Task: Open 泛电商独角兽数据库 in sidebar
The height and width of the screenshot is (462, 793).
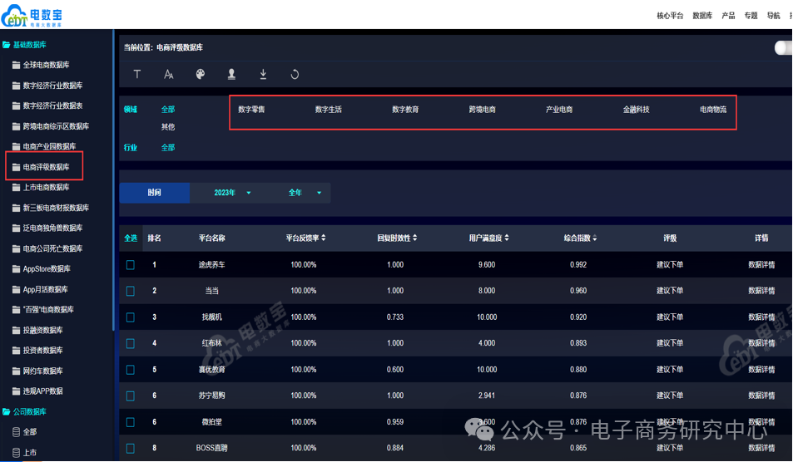Action: tap(52, 229)
